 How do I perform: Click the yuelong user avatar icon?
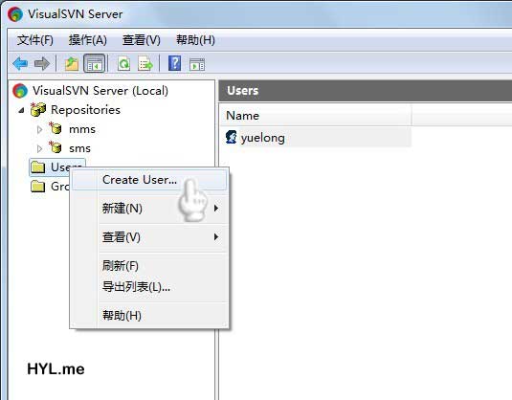[x=232, y=137]
